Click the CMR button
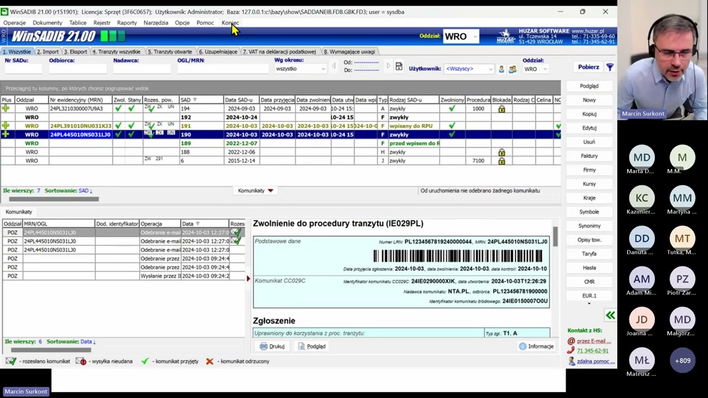708x398 pixels. 589,281
